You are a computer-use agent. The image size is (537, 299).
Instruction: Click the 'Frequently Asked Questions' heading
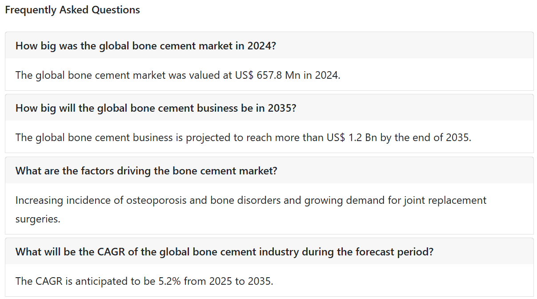tap(72, 10)
